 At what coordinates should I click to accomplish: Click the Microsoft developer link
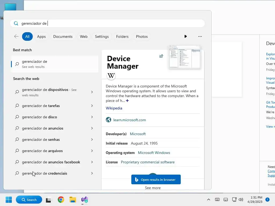tap(138, 134)
